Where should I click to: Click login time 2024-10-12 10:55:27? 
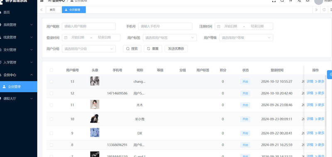(277, 81)
